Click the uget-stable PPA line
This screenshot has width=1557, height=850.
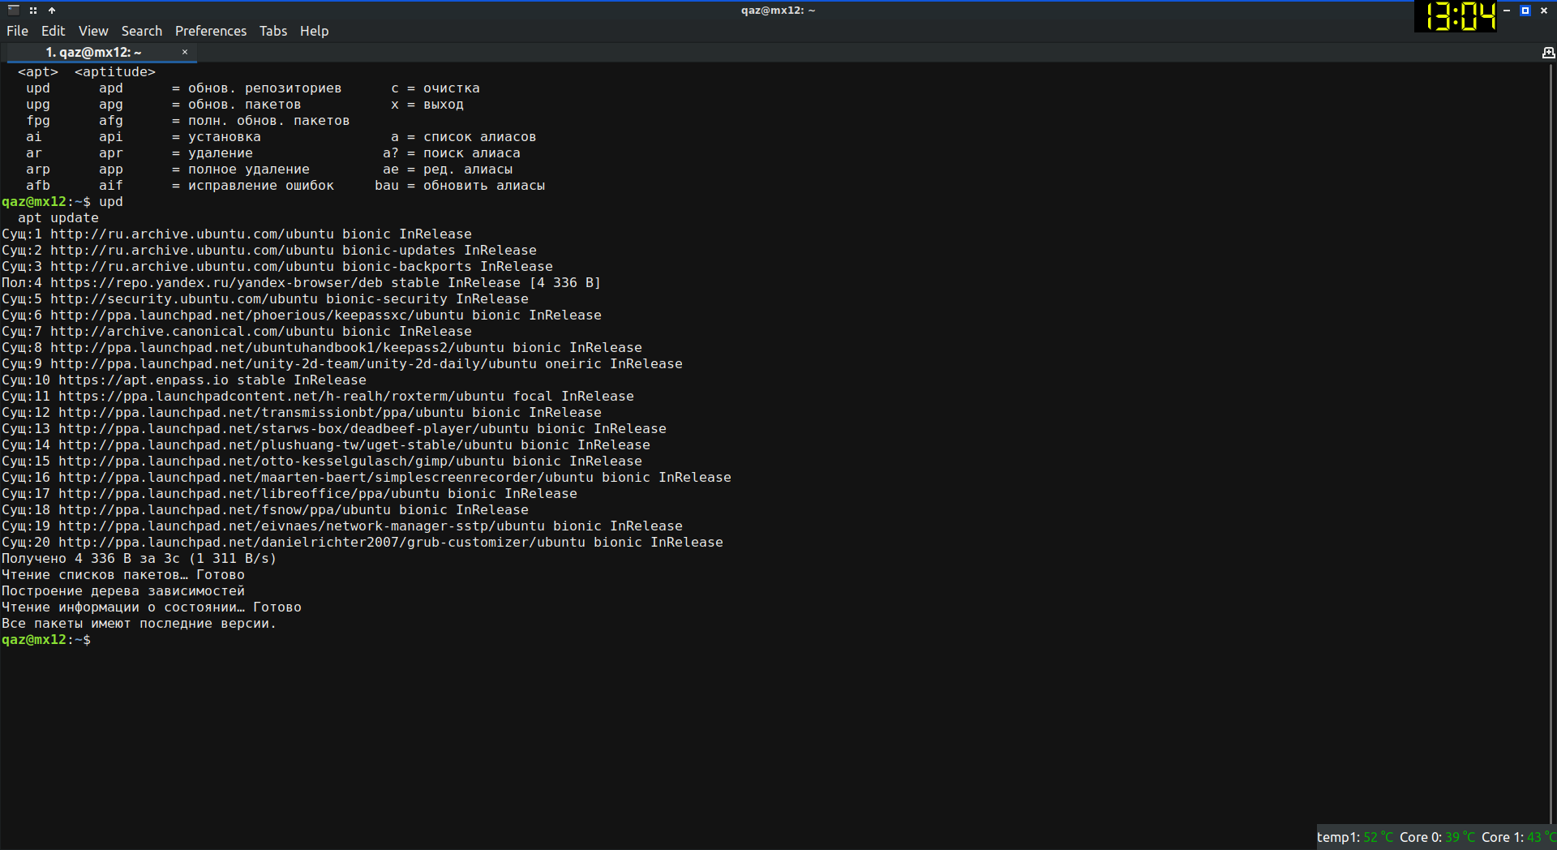point(326,444)
